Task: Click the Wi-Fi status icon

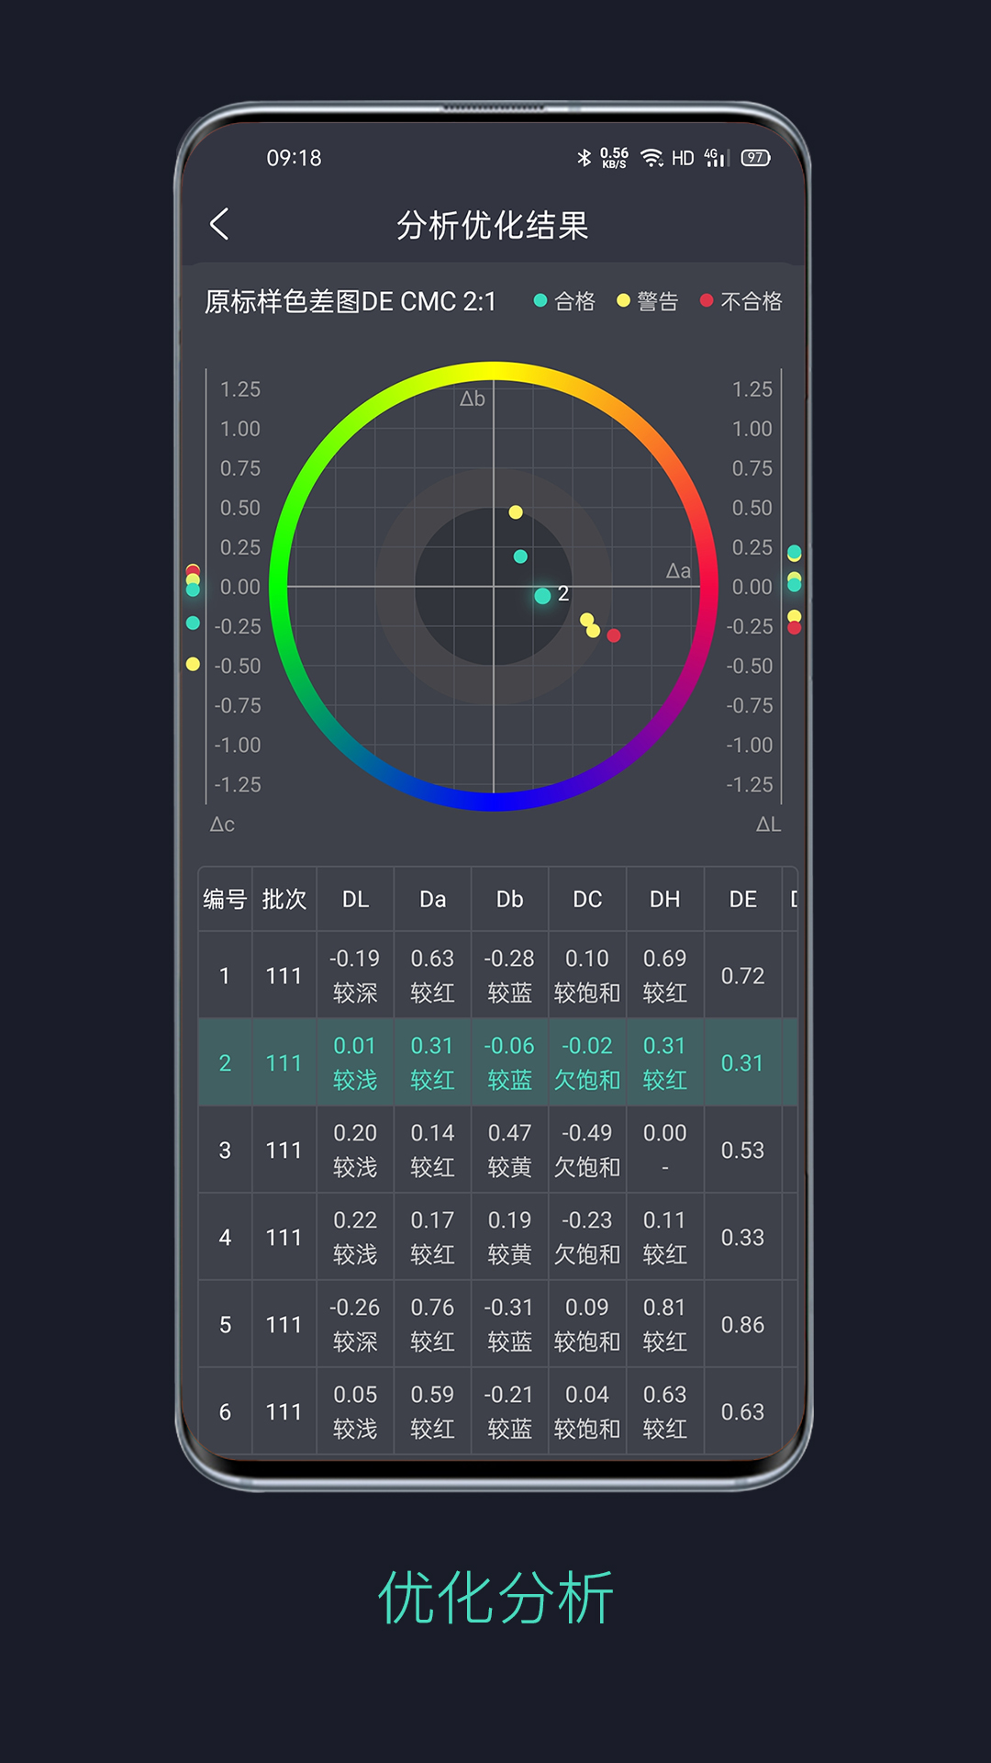Action: (651, 158)
